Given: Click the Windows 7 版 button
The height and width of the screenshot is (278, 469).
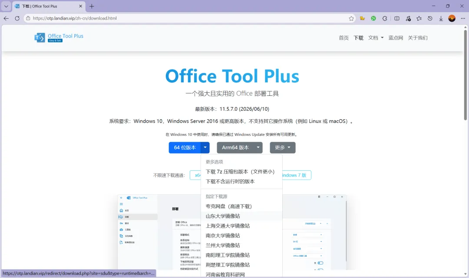Looking at the screenshot, I should 297,175.
